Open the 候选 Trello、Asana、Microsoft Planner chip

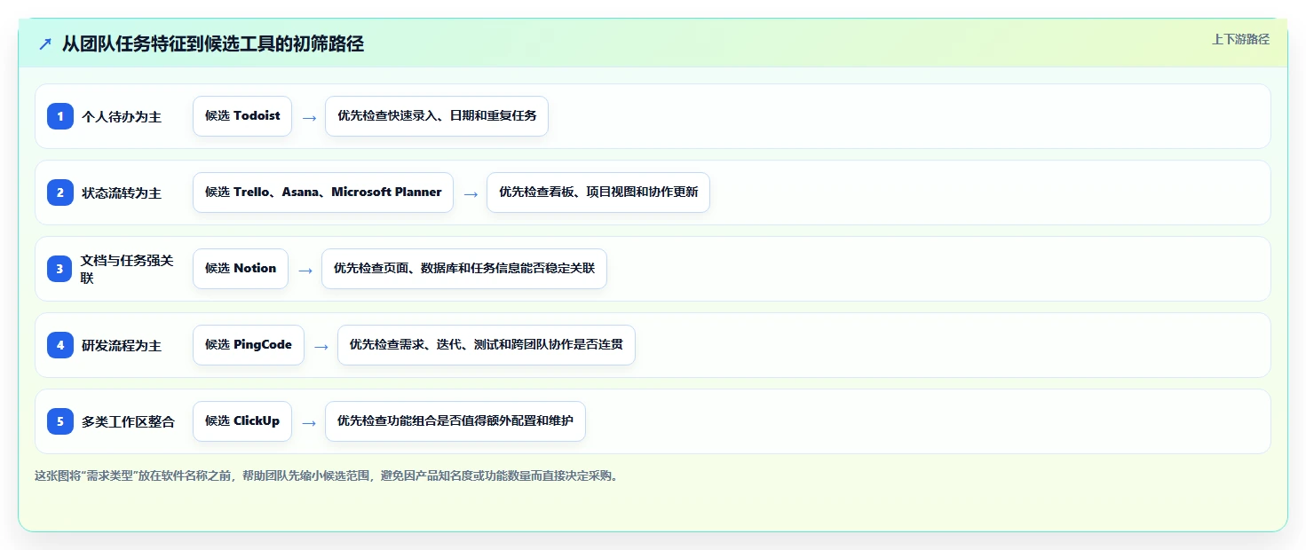click(x=323, y=192)
